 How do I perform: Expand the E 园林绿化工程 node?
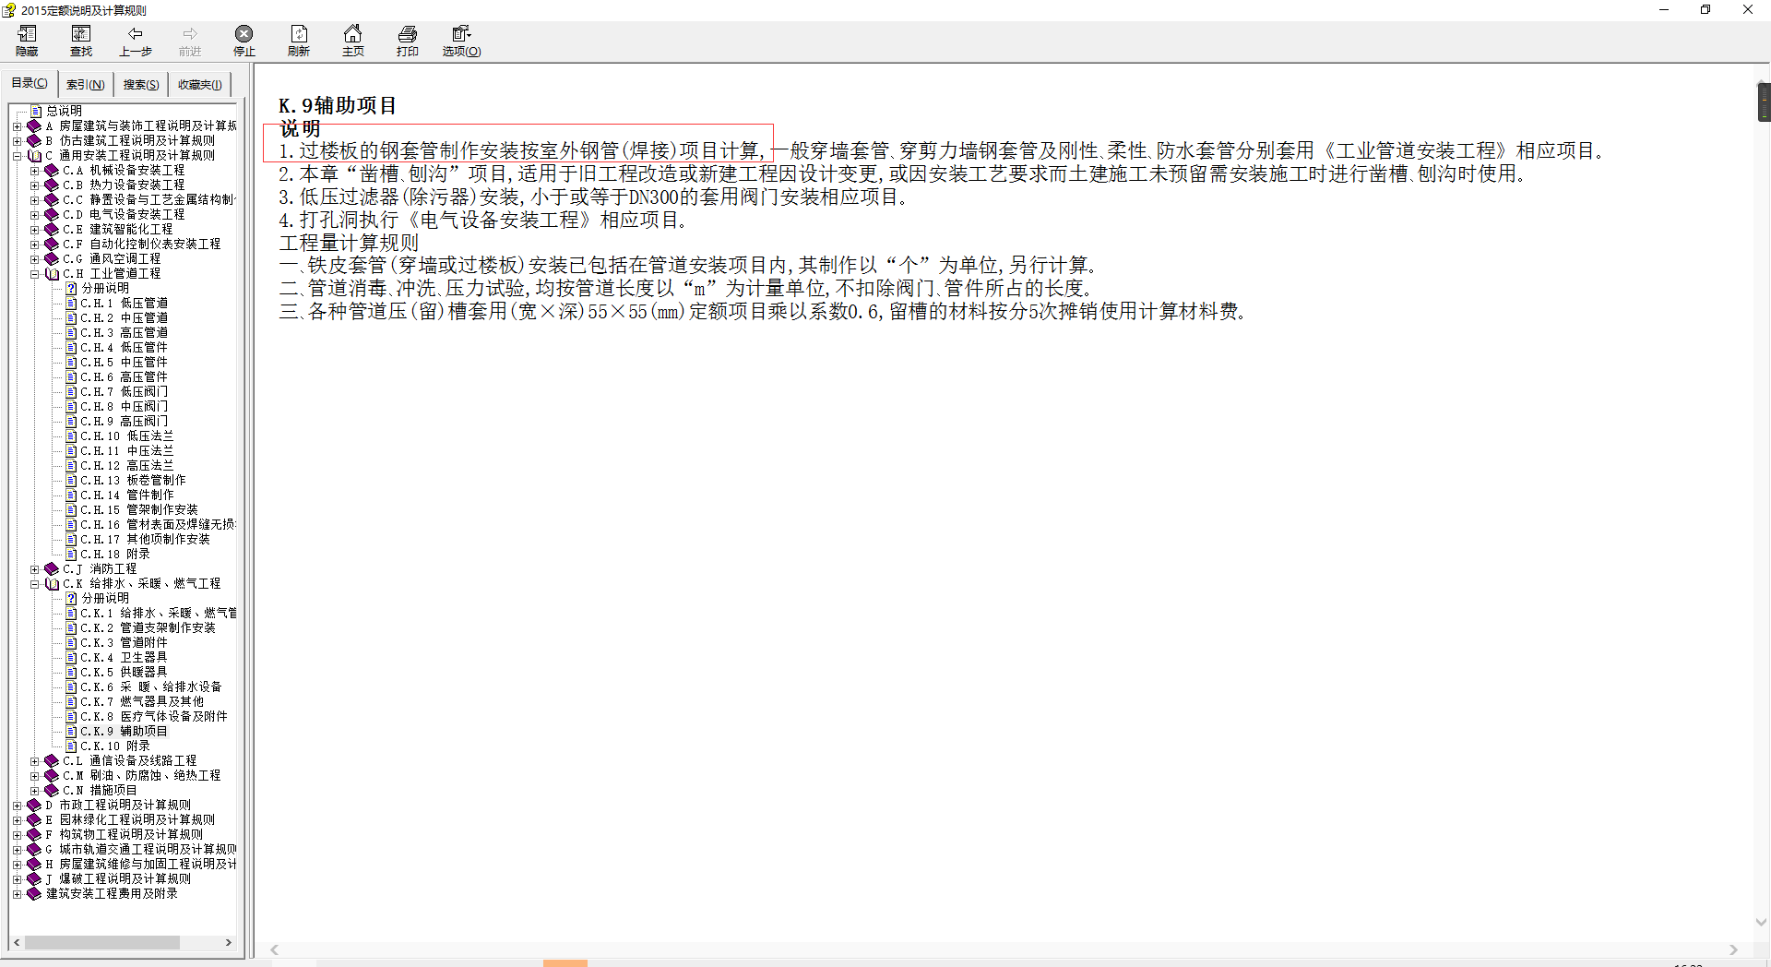point(17,820)
